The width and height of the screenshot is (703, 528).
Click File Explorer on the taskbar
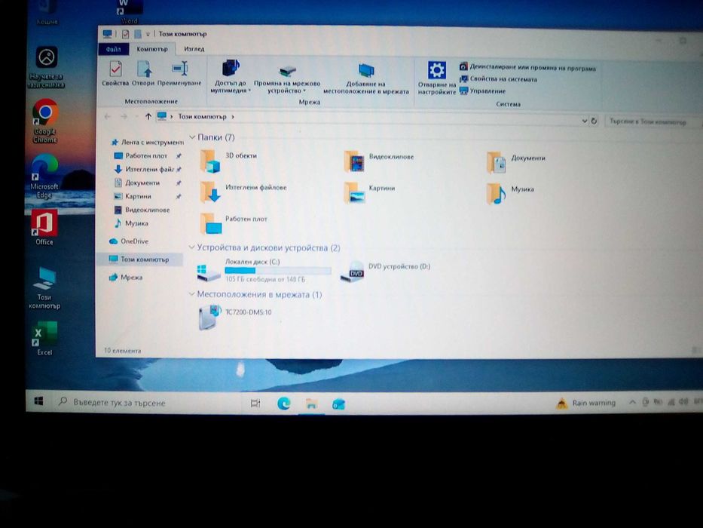311,404
